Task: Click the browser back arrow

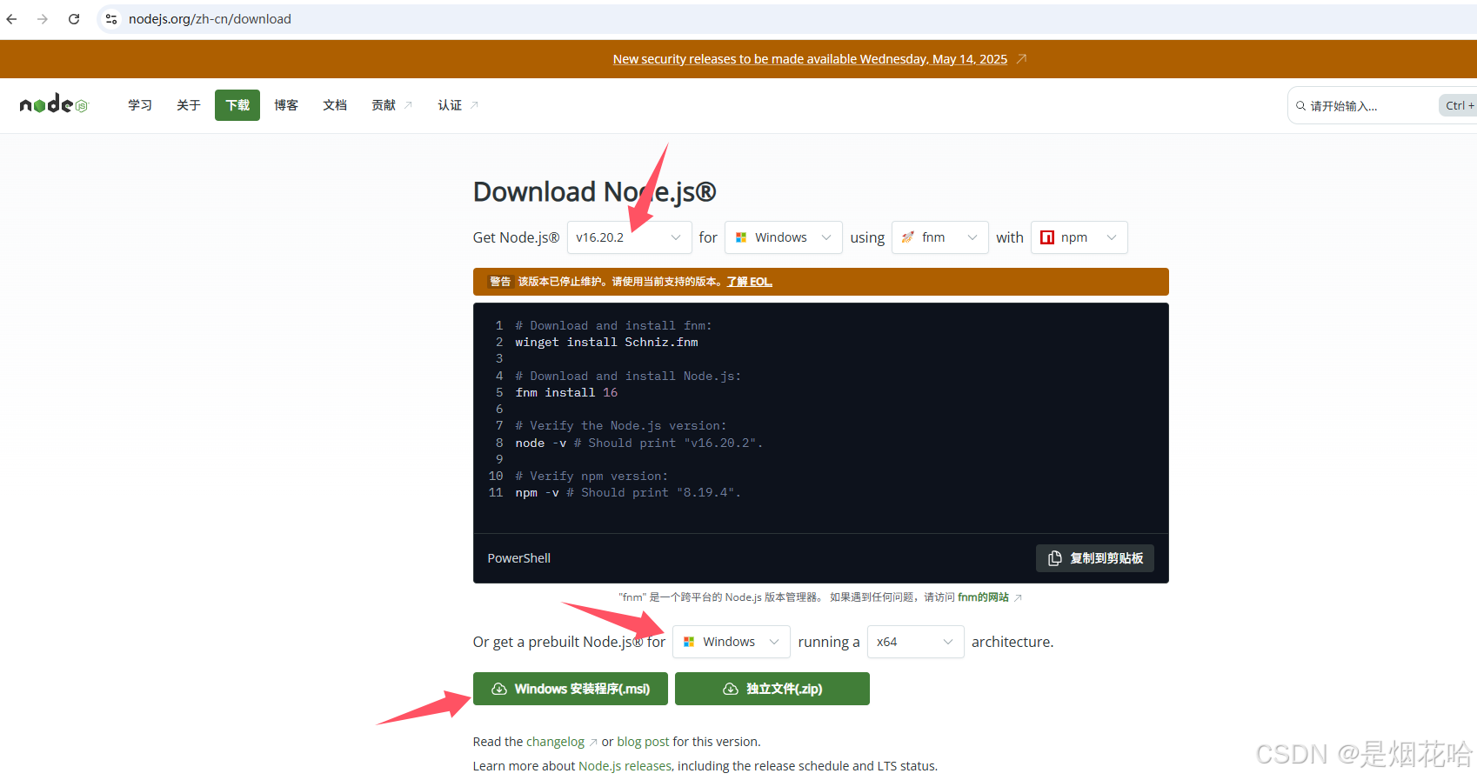Action: coord(11,19)
